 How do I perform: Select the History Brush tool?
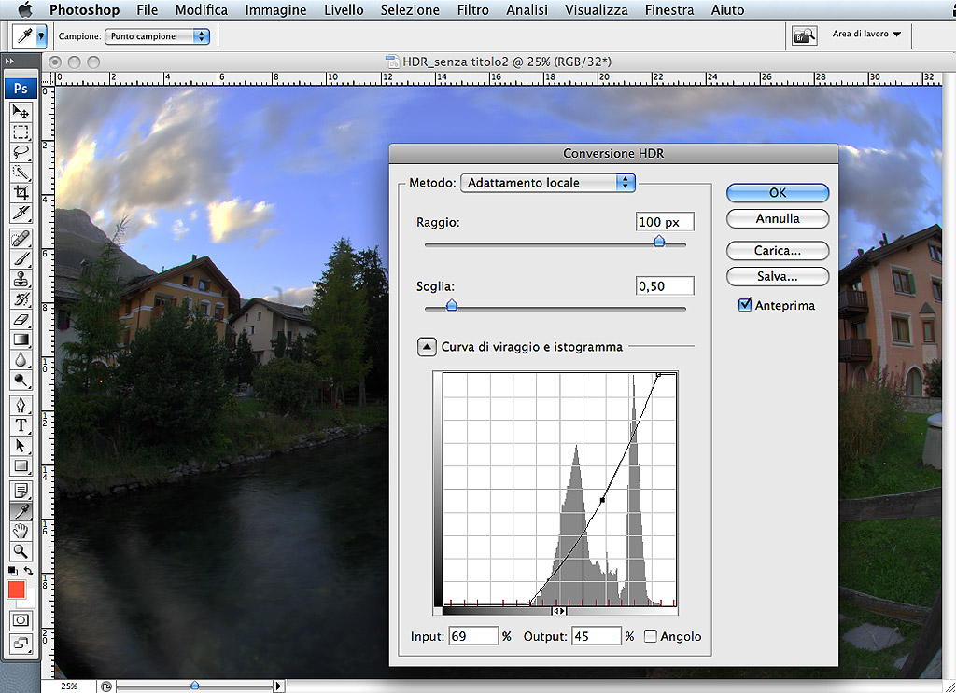coord(21,299)
